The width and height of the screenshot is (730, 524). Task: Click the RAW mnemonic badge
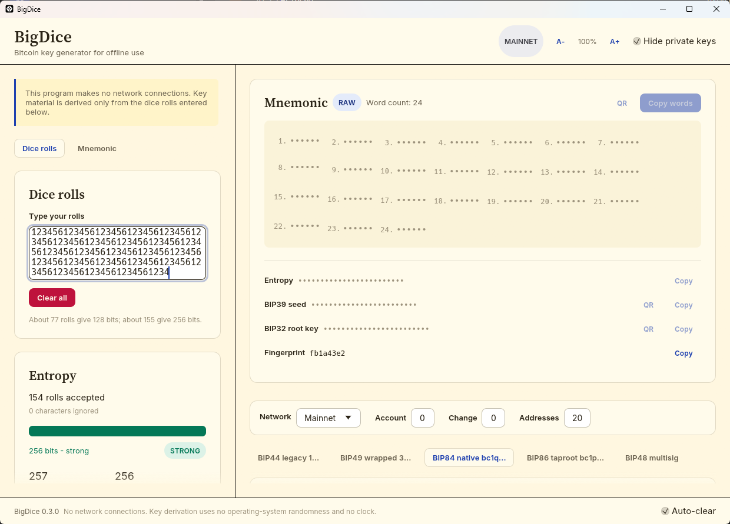click(x=347, y=102)
